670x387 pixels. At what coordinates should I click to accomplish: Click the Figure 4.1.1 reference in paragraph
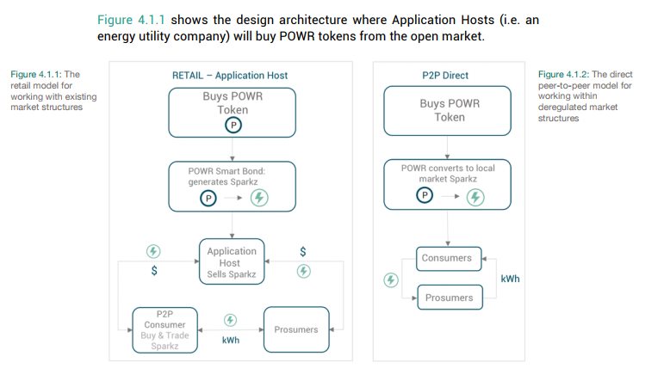pos(131,20)
